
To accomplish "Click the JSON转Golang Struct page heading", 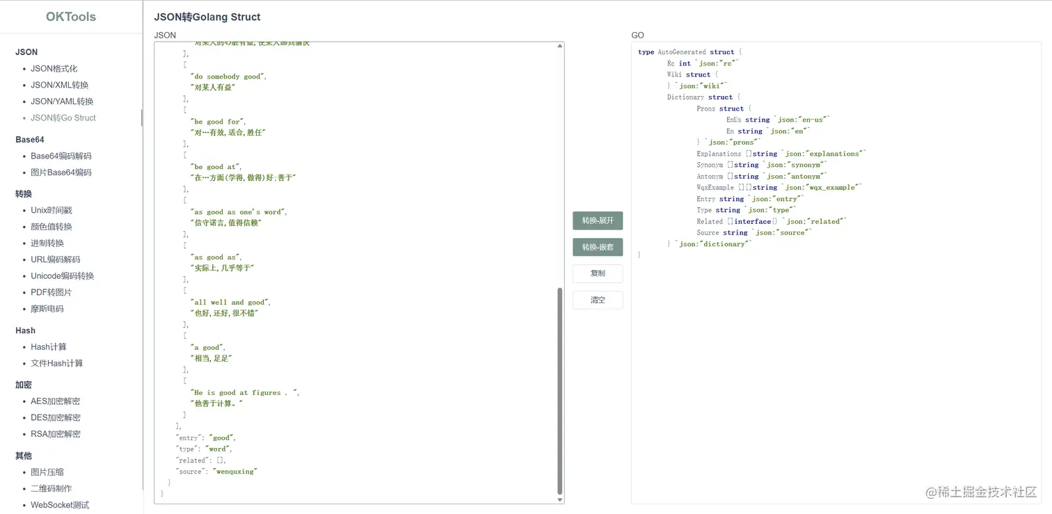I will click(207, 17).
